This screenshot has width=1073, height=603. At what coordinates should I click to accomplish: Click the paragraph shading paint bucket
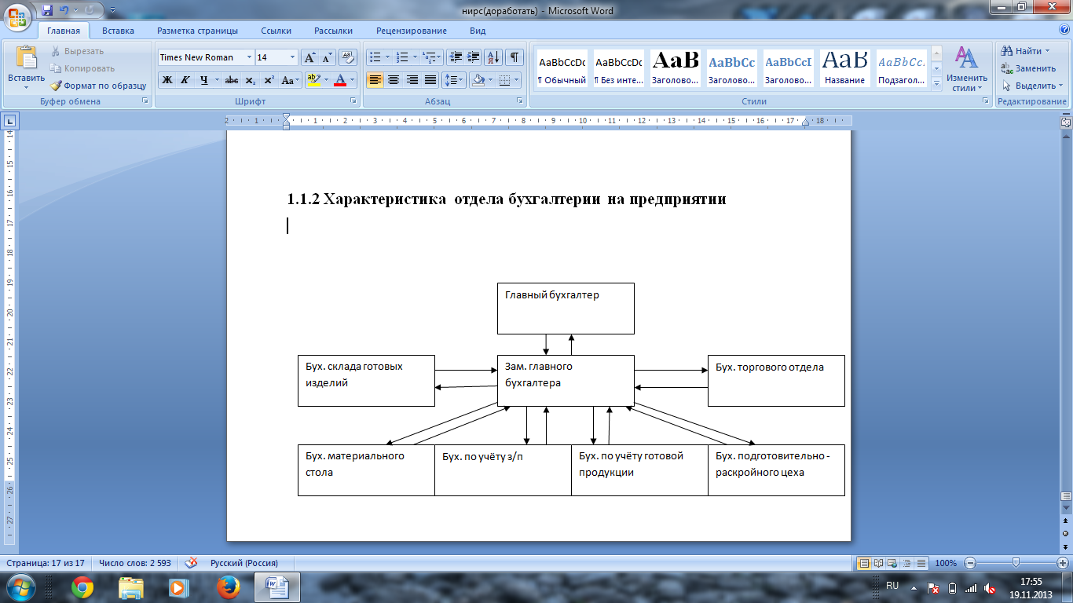[x=477, y=80]
